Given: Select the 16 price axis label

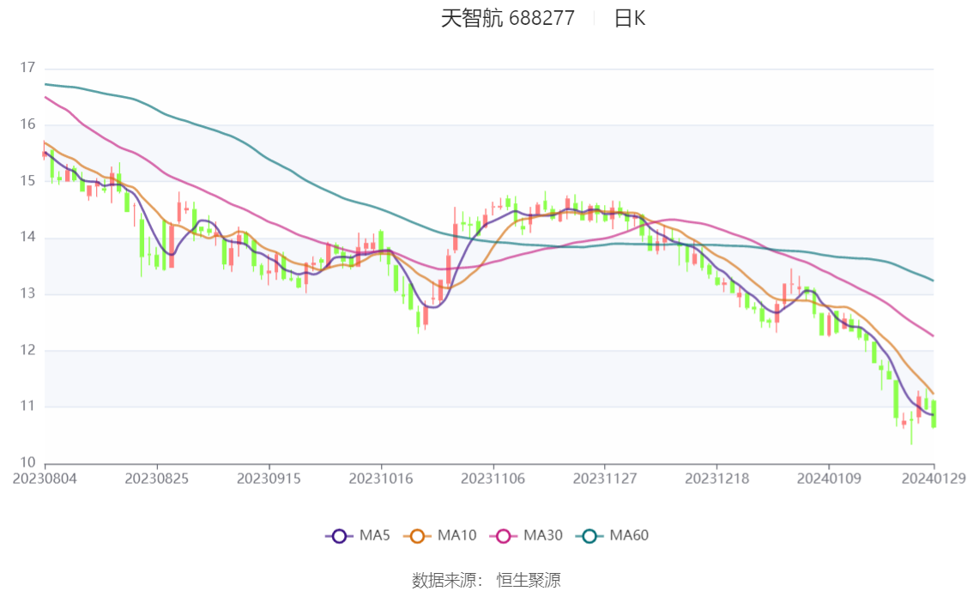Looking at the screenshot, I should tap(27, 124).
